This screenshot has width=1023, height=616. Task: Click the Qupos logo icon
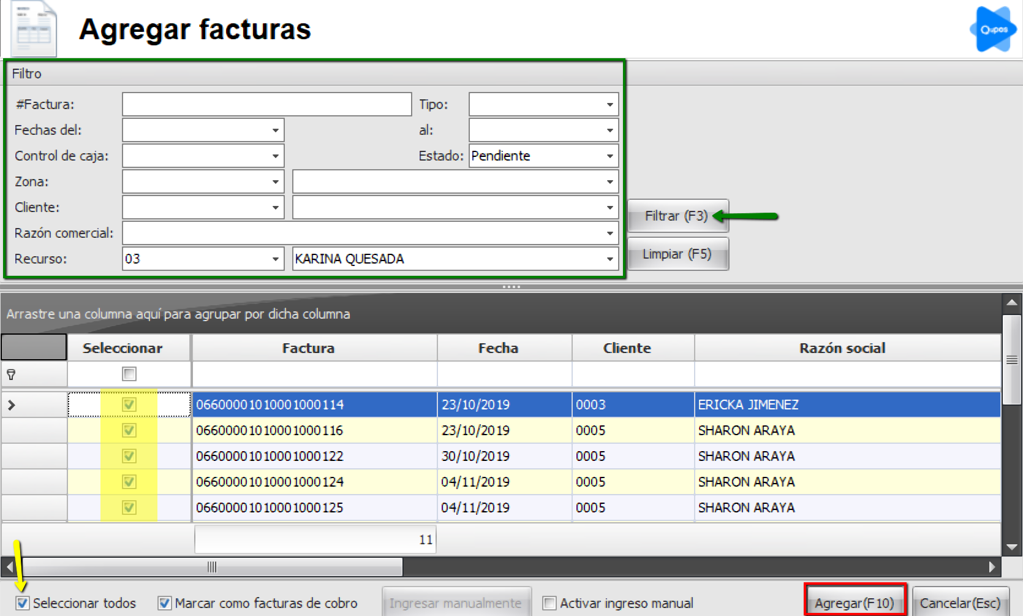(992, 29)
